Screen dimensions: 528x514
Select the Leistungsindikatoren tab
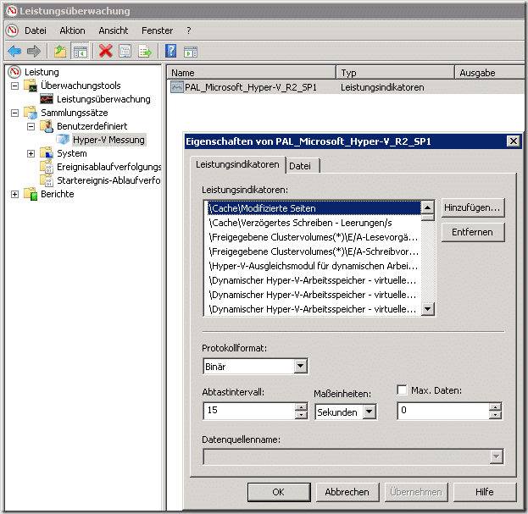[238, 164]
